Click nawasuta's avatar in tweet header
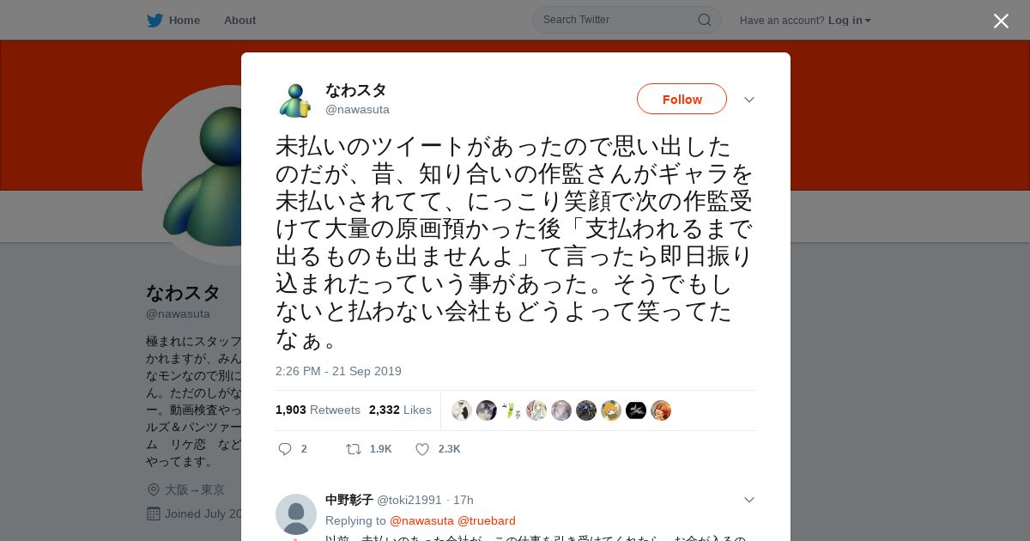The image size is (1030, 541). click(295, 100)
